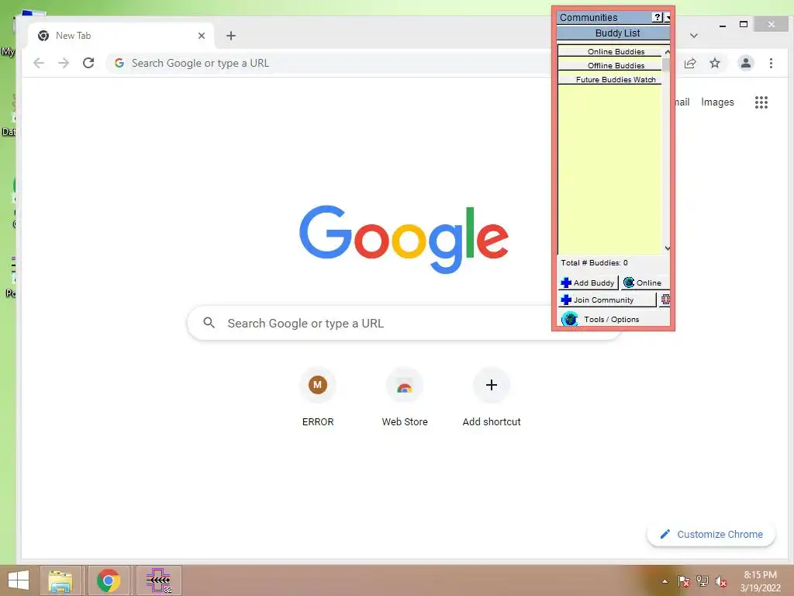794x596 pixels.
Task: Click the share page icon
Action: click(x=689, y=63)
